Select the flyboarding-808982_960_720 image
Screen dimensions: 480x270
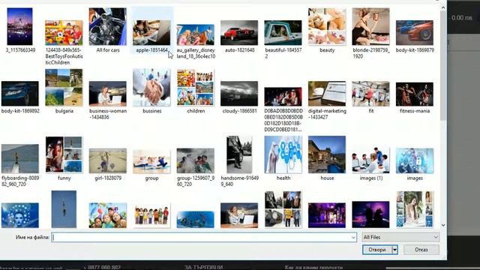(x=20, y=158)
